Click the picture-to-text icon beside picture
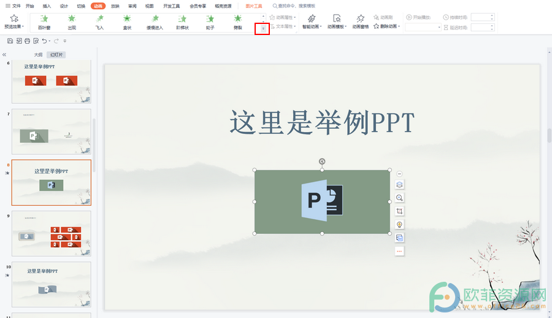 point(399,238)
